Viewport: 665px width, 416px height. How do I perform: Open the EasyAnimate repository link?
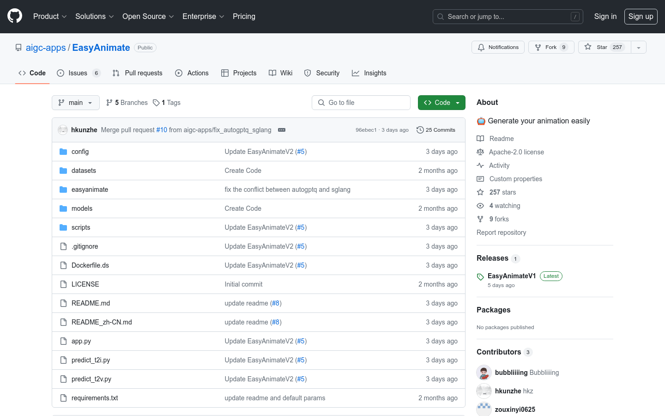tap(101, 48)
